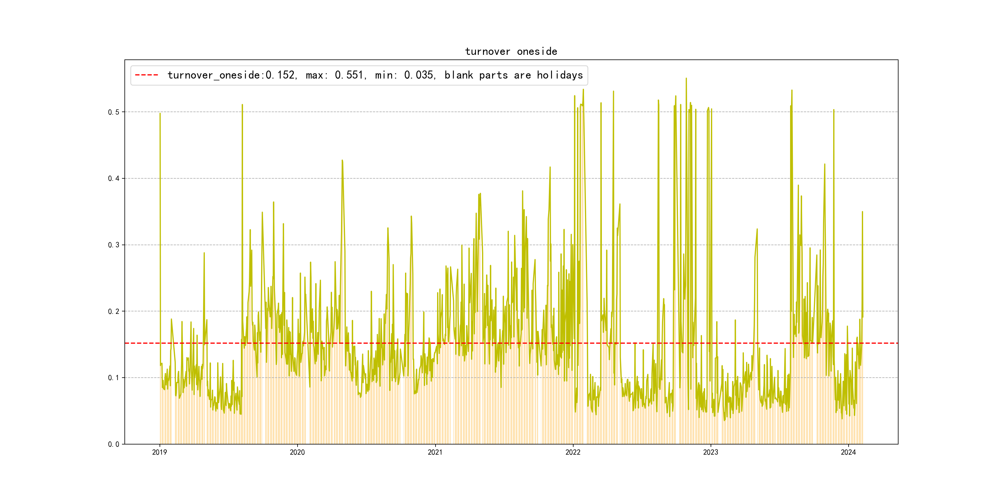
Task: Click the 0.4 y-axis tick label
Action: 114,179
